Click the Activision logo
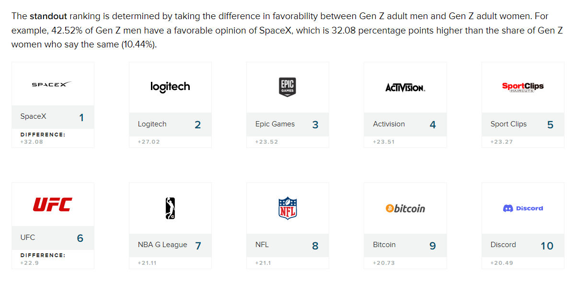The image size is (575, 283). tap(405, 88)
